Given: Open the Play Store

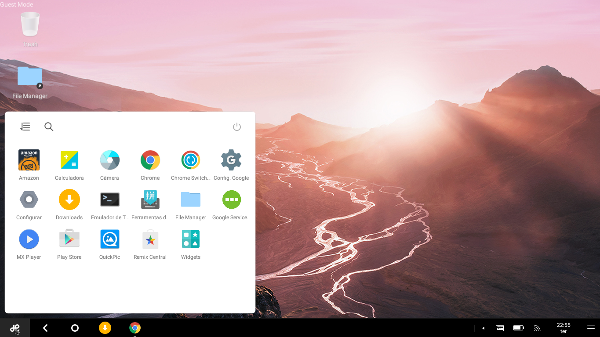Looking at the screenshot, I should point(69,244).
